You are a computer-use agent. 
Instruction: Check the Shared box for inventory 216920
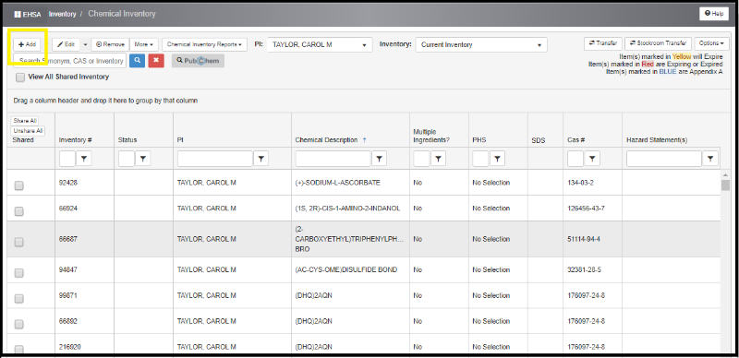click(x=18, y=350)
